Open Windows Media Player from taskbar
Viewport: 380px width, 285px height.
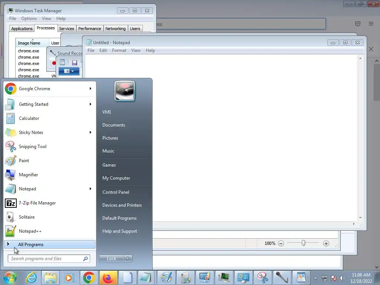[69, 278]
